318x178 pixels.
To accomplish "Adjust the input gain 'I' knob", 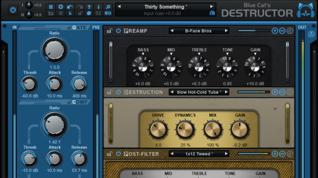I will pos(29,5).
